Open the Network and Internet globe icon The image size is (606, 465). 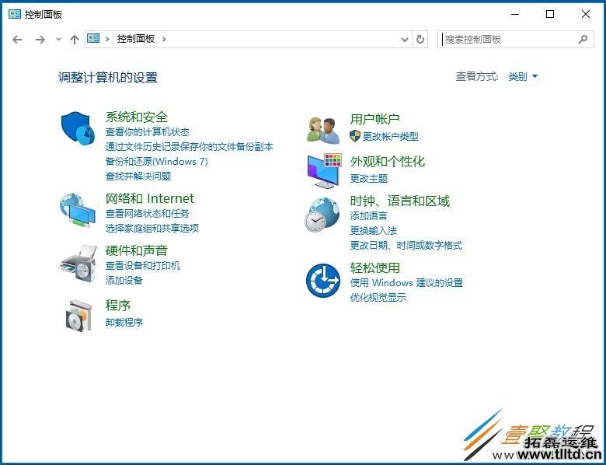coord(78,210)
